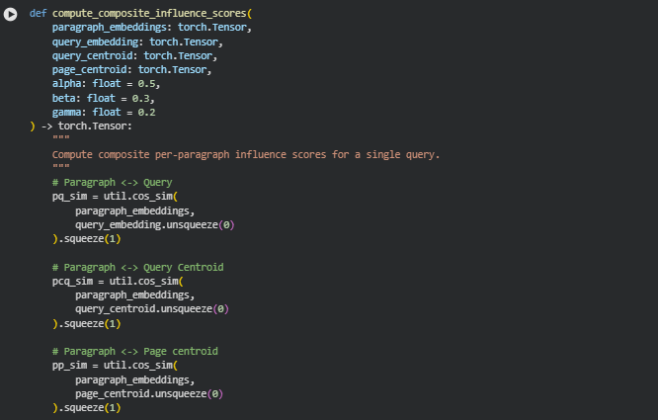This screenshot has width=658, height=420.
Task: Click the def keyword
Action: pos(38,14)
